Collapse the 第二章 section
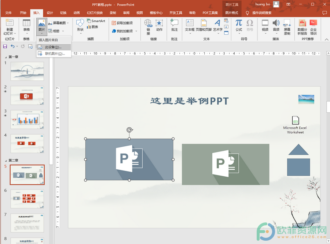The height and width of the screenshot is (244, 330). point(5,161)
